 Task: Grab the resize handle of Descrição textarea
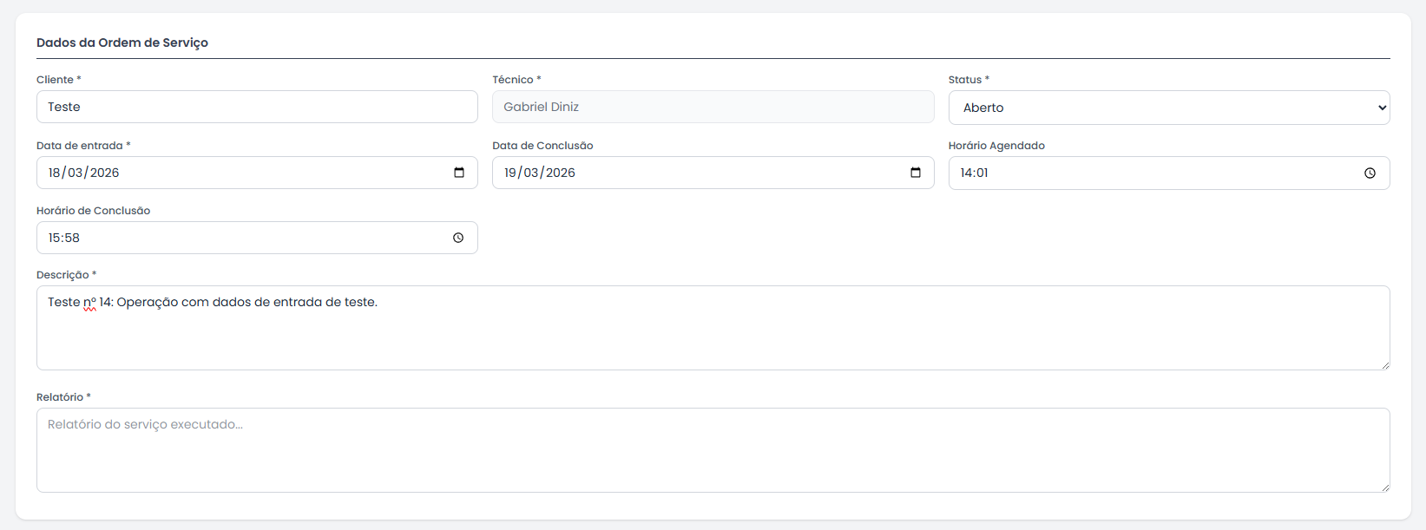(x=1385, y=365)
